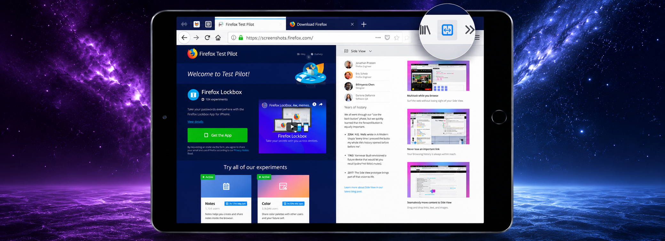Image resolution: width=665 pixels, height=241 pixels.
Task: Open the Firefox hamburger menu
Action: click(477, 38)
